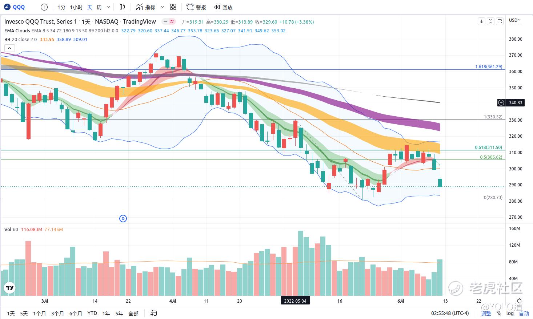Select the 天 daily interval
This screenshot has height=319, width=533.
pyautogui.click(x=89, y=7)
